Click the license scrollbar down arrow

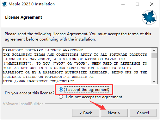coord(154,81)
